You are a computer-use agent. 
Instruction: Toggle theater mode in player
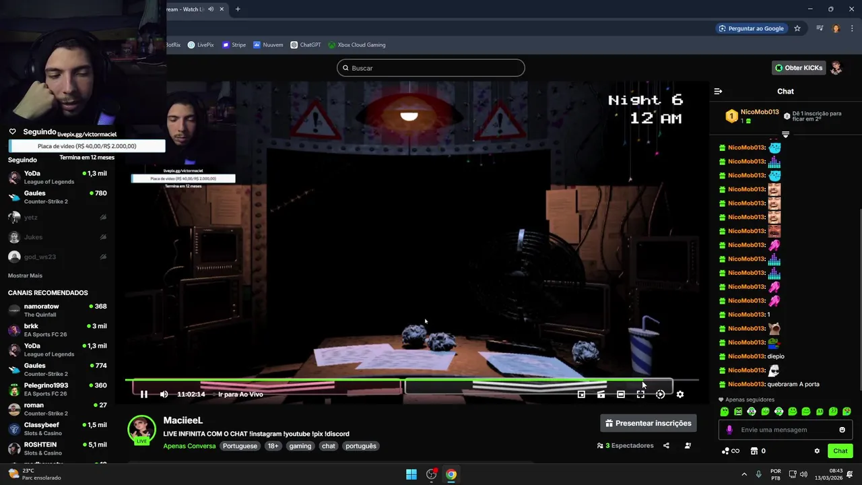[621, 394]
